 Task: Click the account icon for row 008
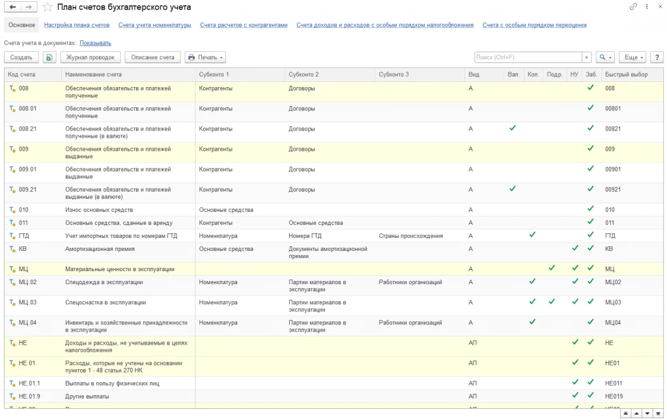pos(12,88)
